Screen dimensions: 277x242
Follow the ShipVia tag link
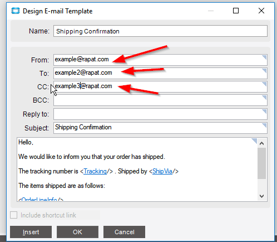(x=162, y=171)
